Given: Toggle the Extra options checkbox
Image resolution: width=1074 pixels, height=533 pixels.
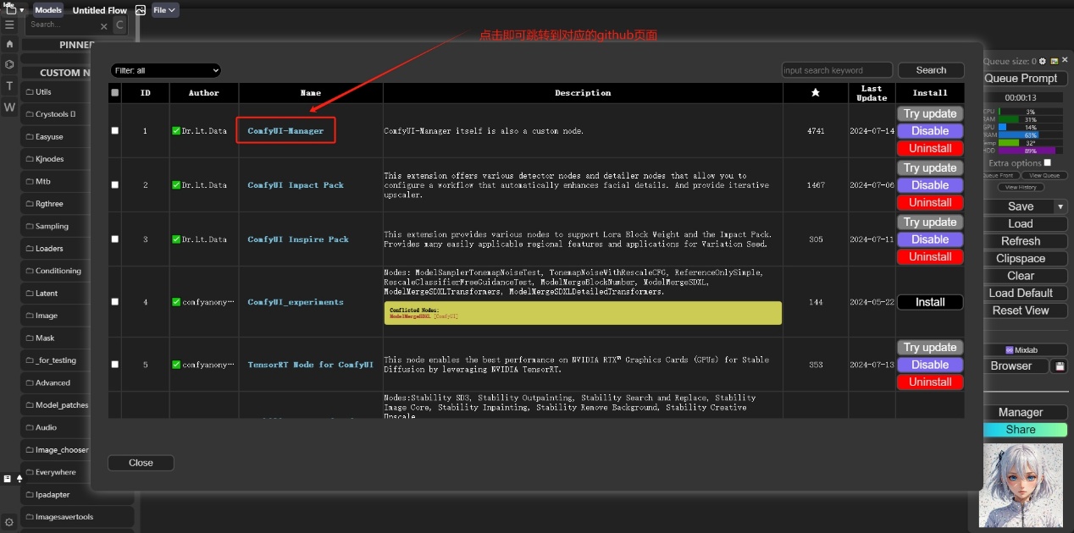Looking at the screenshot, I should pyautogui.click(x=1048, y=162).
